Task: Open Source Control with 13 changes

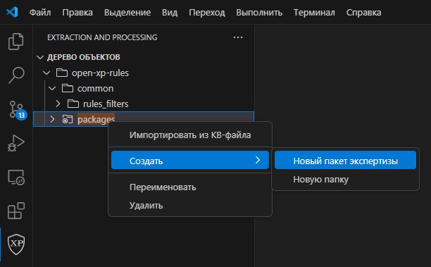Action: point(18,110)
